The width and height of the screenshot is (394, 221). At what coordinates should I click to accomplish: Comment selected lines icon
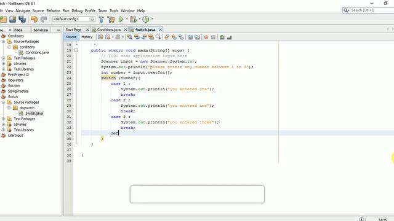(x=222, y=37)
